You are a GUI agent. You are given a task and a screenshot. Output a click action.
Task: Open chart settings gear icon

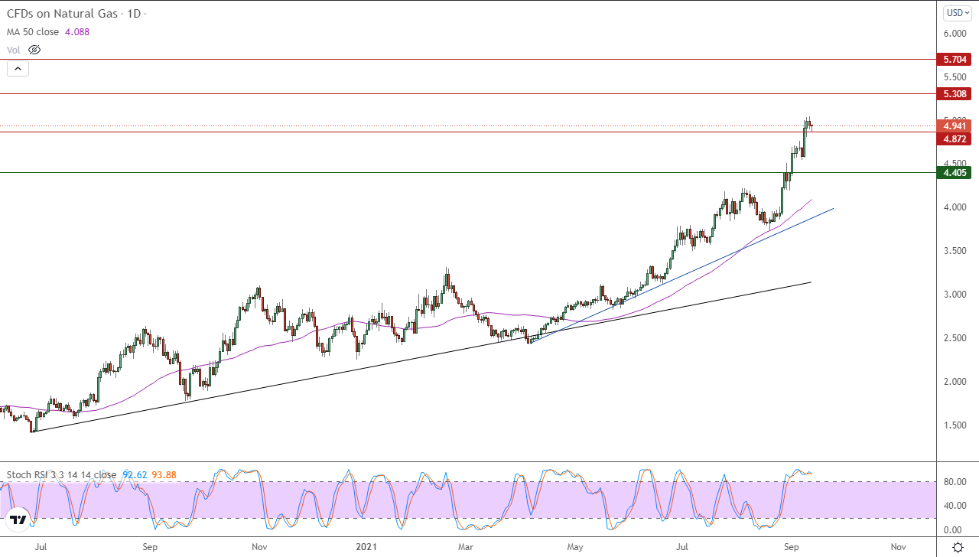pyautogui.click(x=958, y=547)
